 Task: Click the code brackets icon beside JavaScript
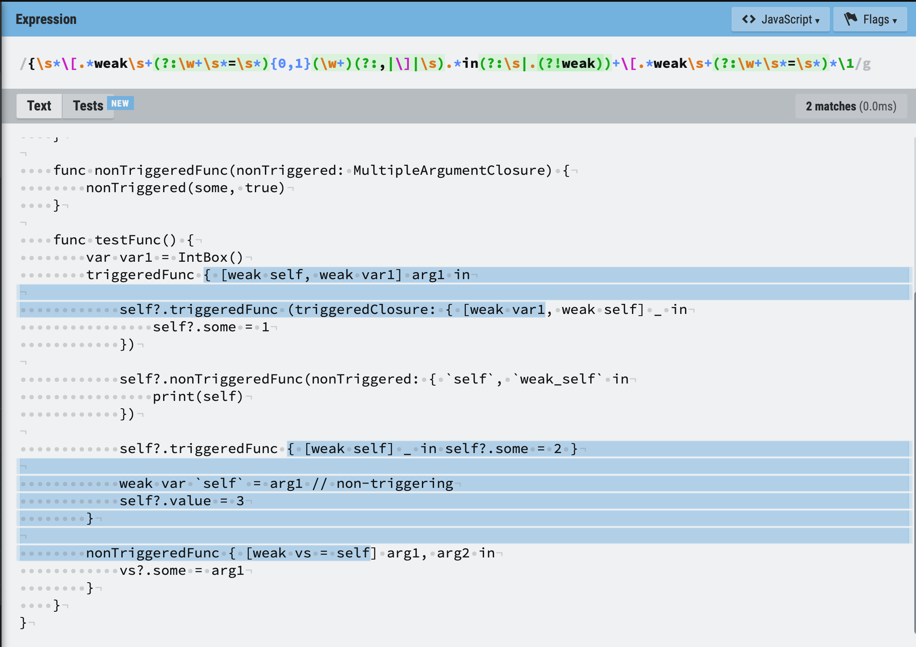749,19
